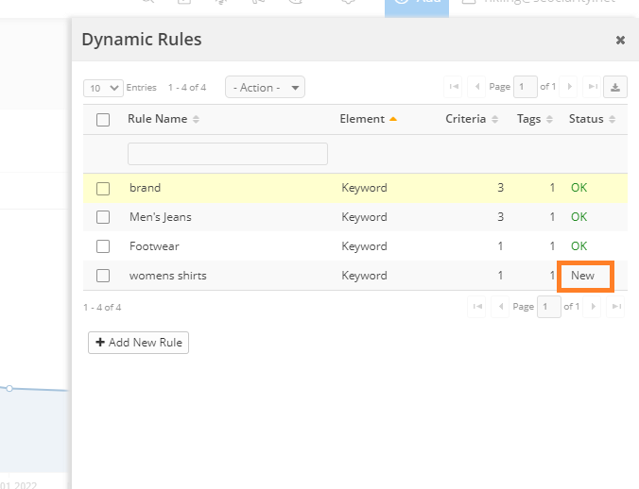Go to next page in top pagination
This screenshot has width=639, height=489.
(x=570, y=87)
